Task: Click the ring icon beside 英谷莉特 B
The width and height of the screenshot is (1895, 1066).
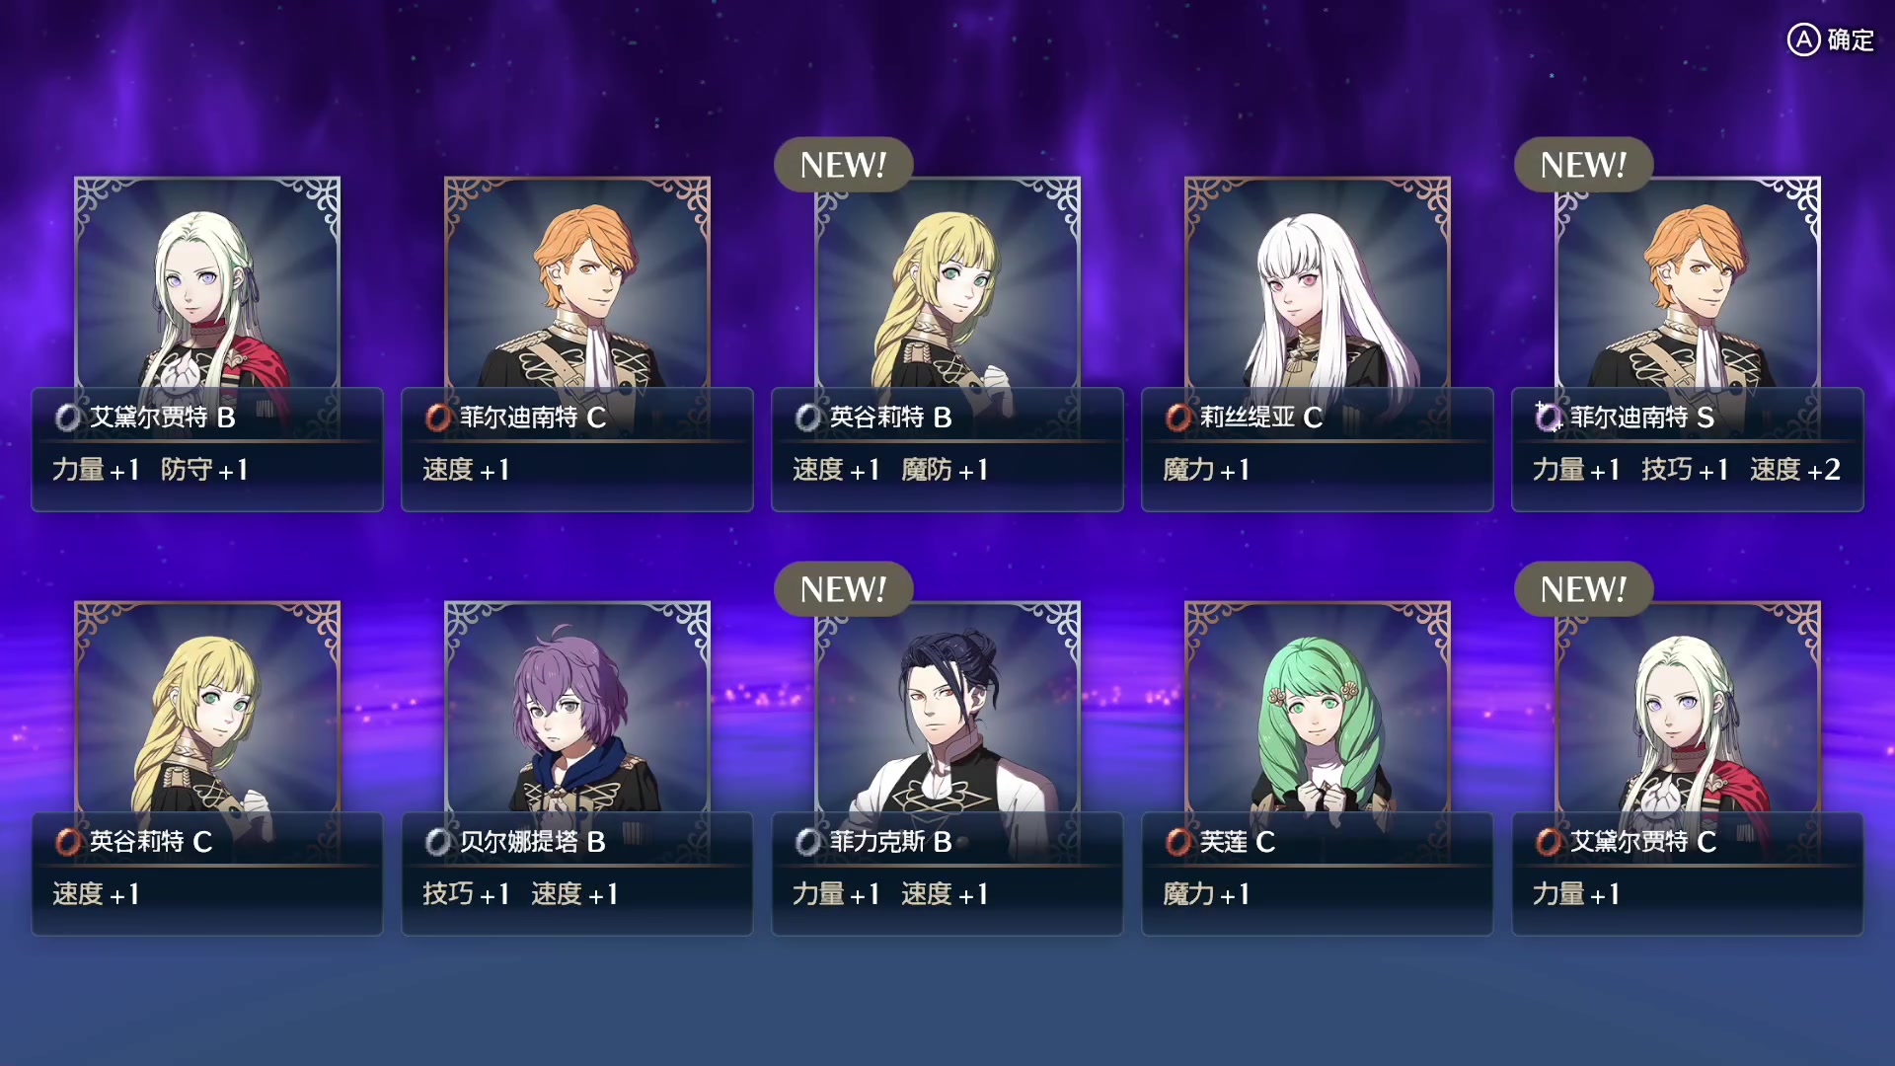Action: [808, 418]
